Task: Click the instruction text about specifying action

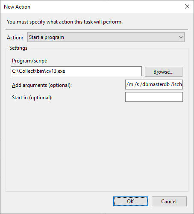Action: point(65,22)
